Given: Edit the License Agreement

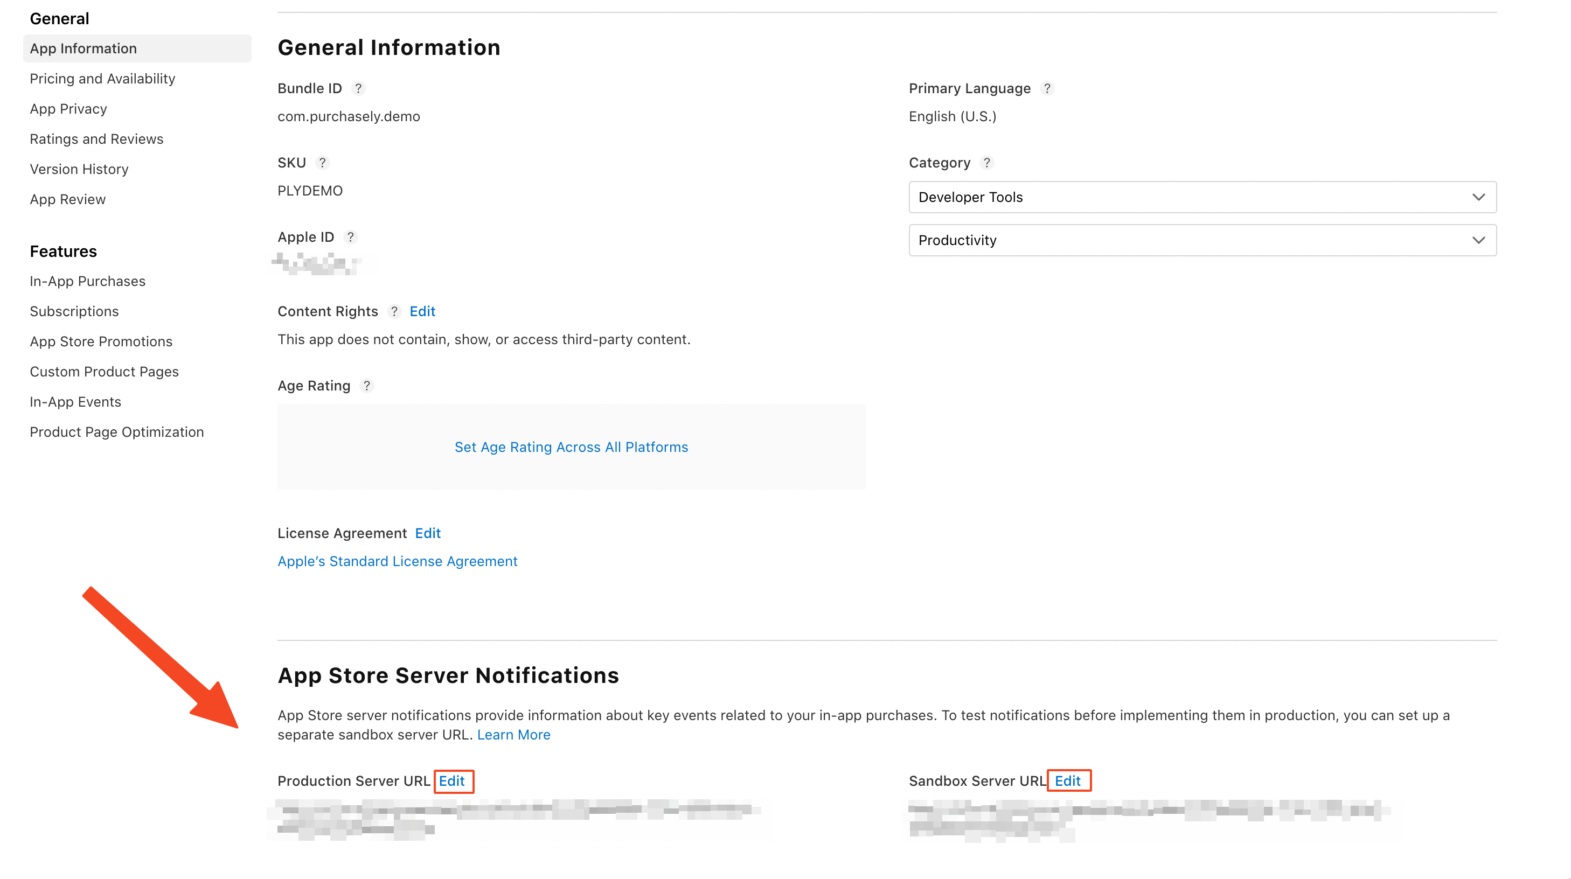Looking at the screenshot, I should (428, 533).
